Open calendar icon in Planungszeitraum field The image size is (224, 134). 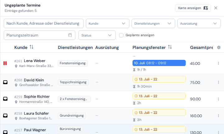tap(70, 35)
